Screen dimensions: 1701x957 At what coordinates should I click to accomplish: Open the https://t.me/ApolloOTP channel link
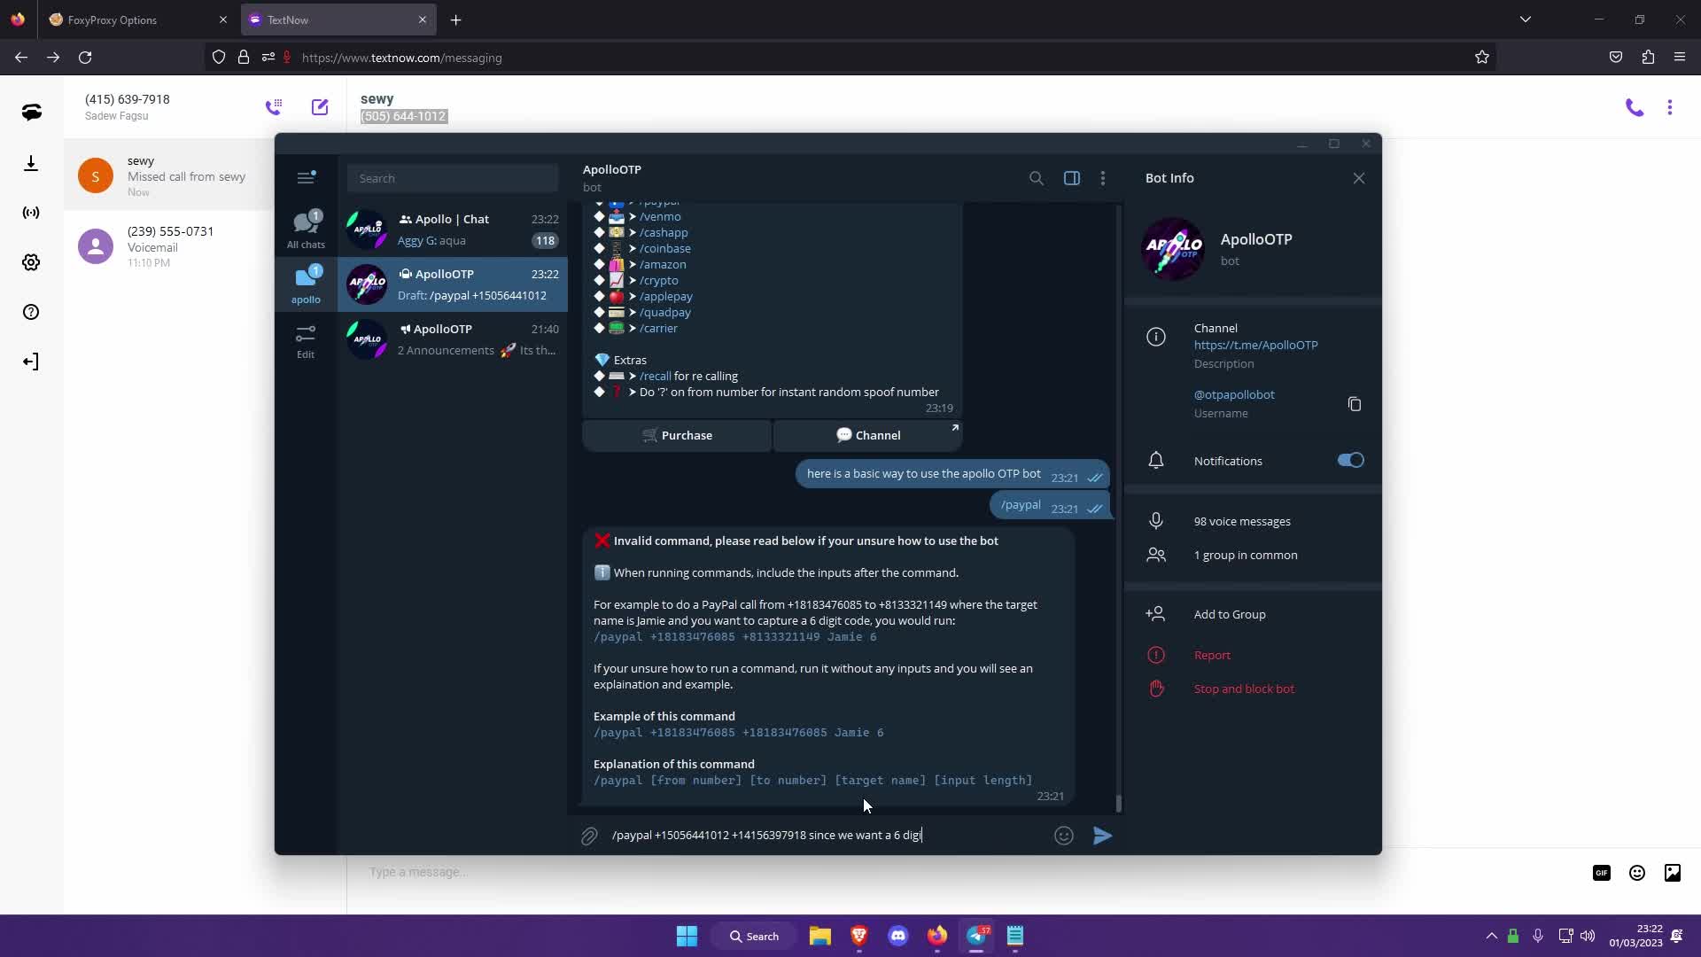click(x=1255, y=345)
